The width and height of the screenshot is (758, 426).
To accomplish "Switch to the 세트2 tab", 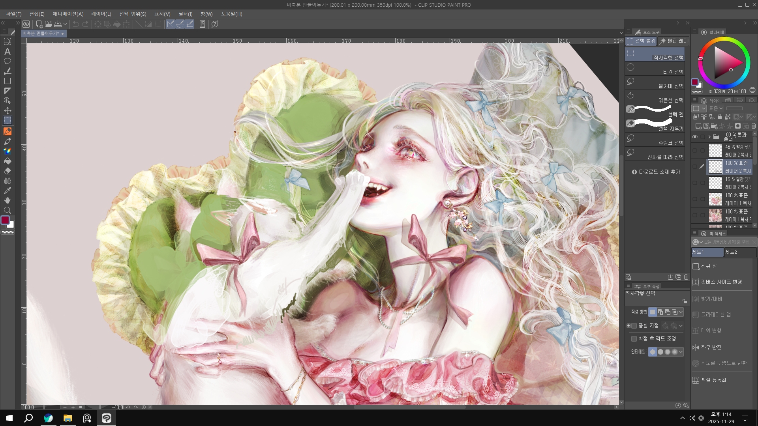I will [x=740, y=252].
